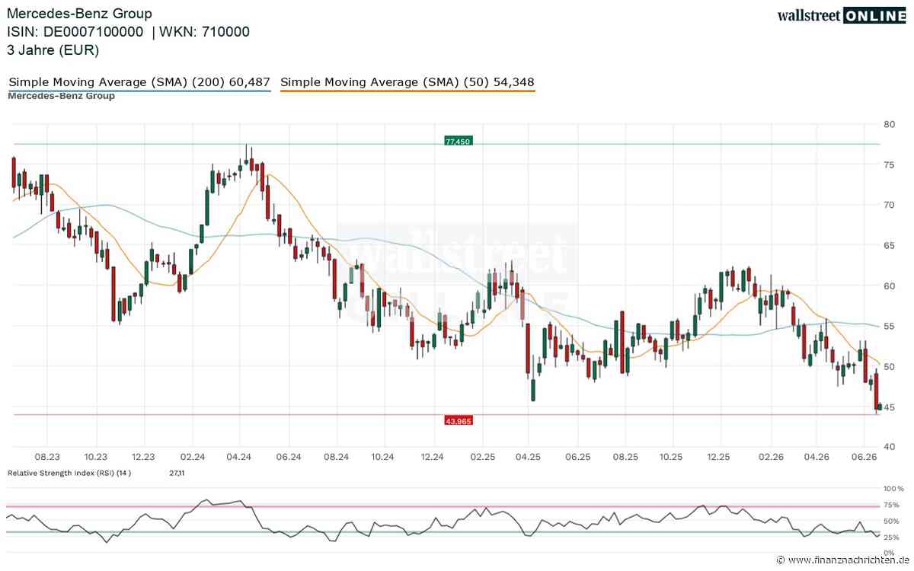Click the 55 price axis label
Viewport: 914px width, 571px height.
pyautogui.click(x=889, y=326)
